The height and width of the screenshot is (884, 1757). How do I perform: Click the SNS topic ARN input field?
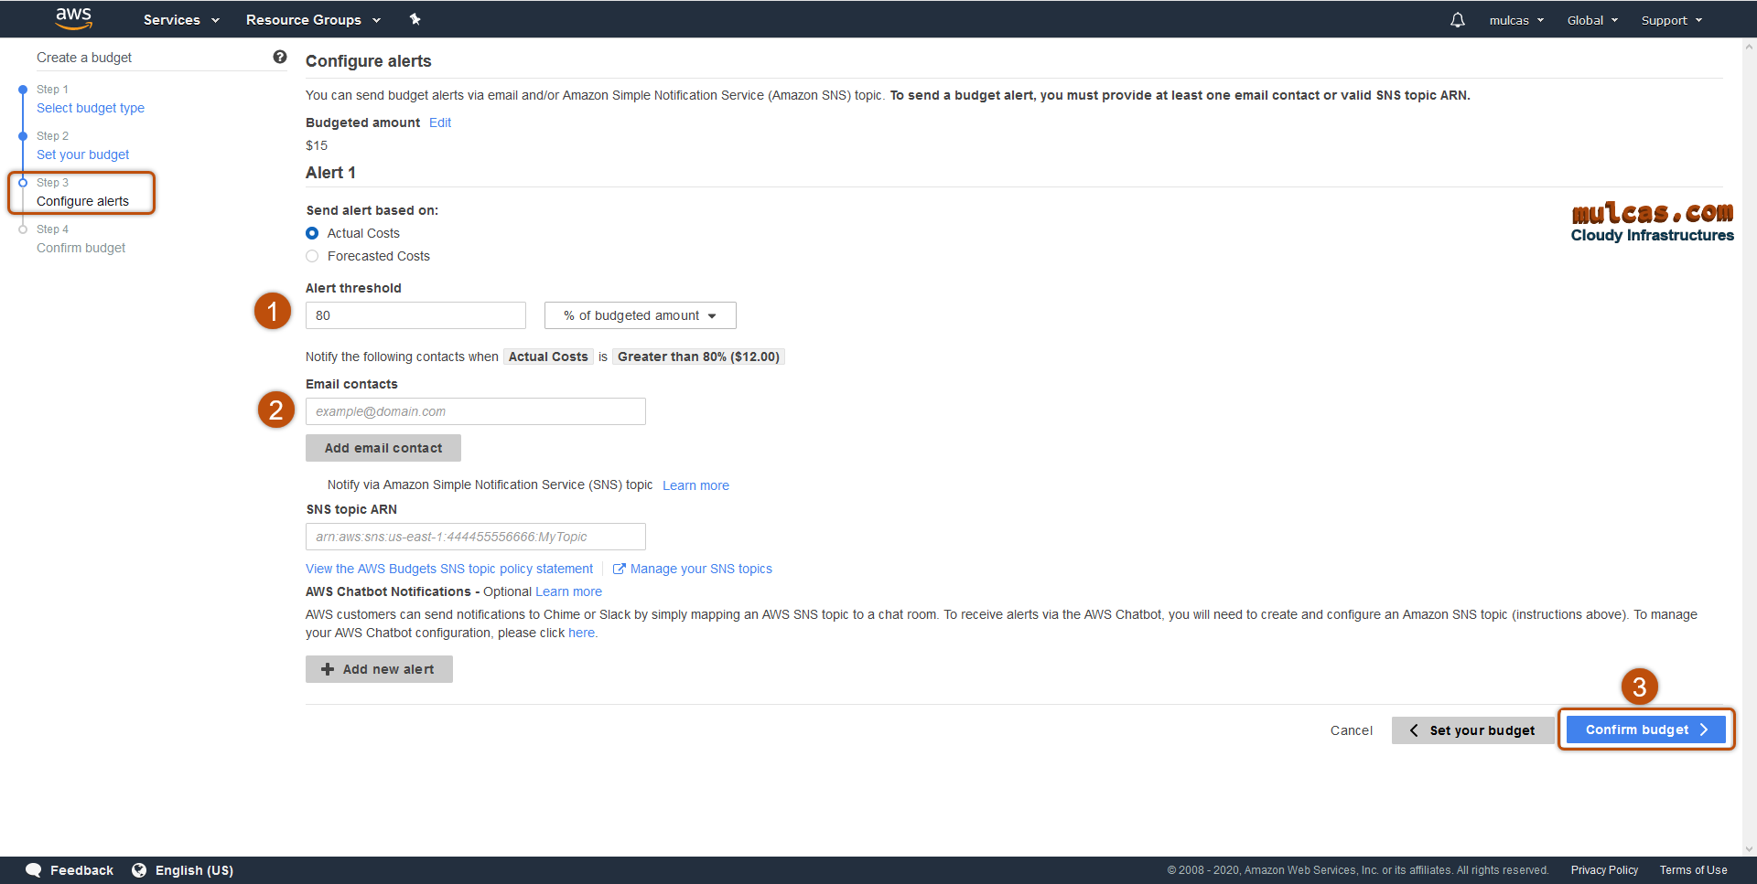pyautogui.click(x=475, y=537)
